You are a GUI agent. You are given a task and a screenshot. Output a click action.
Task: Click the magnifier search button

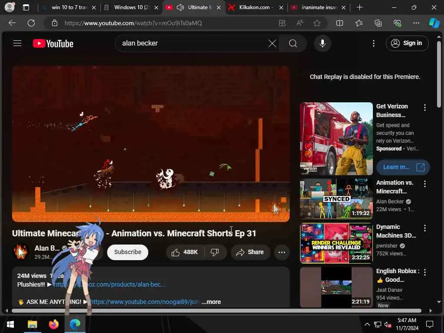coord(293,43)
